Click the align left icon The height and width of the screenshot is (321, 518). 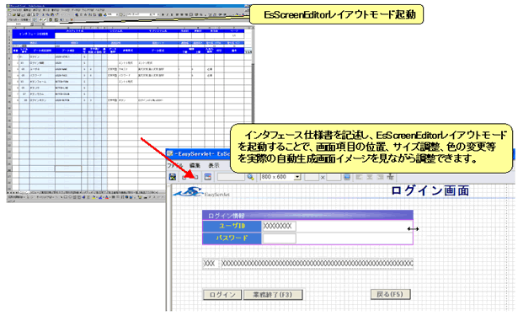tap(359, 177)
